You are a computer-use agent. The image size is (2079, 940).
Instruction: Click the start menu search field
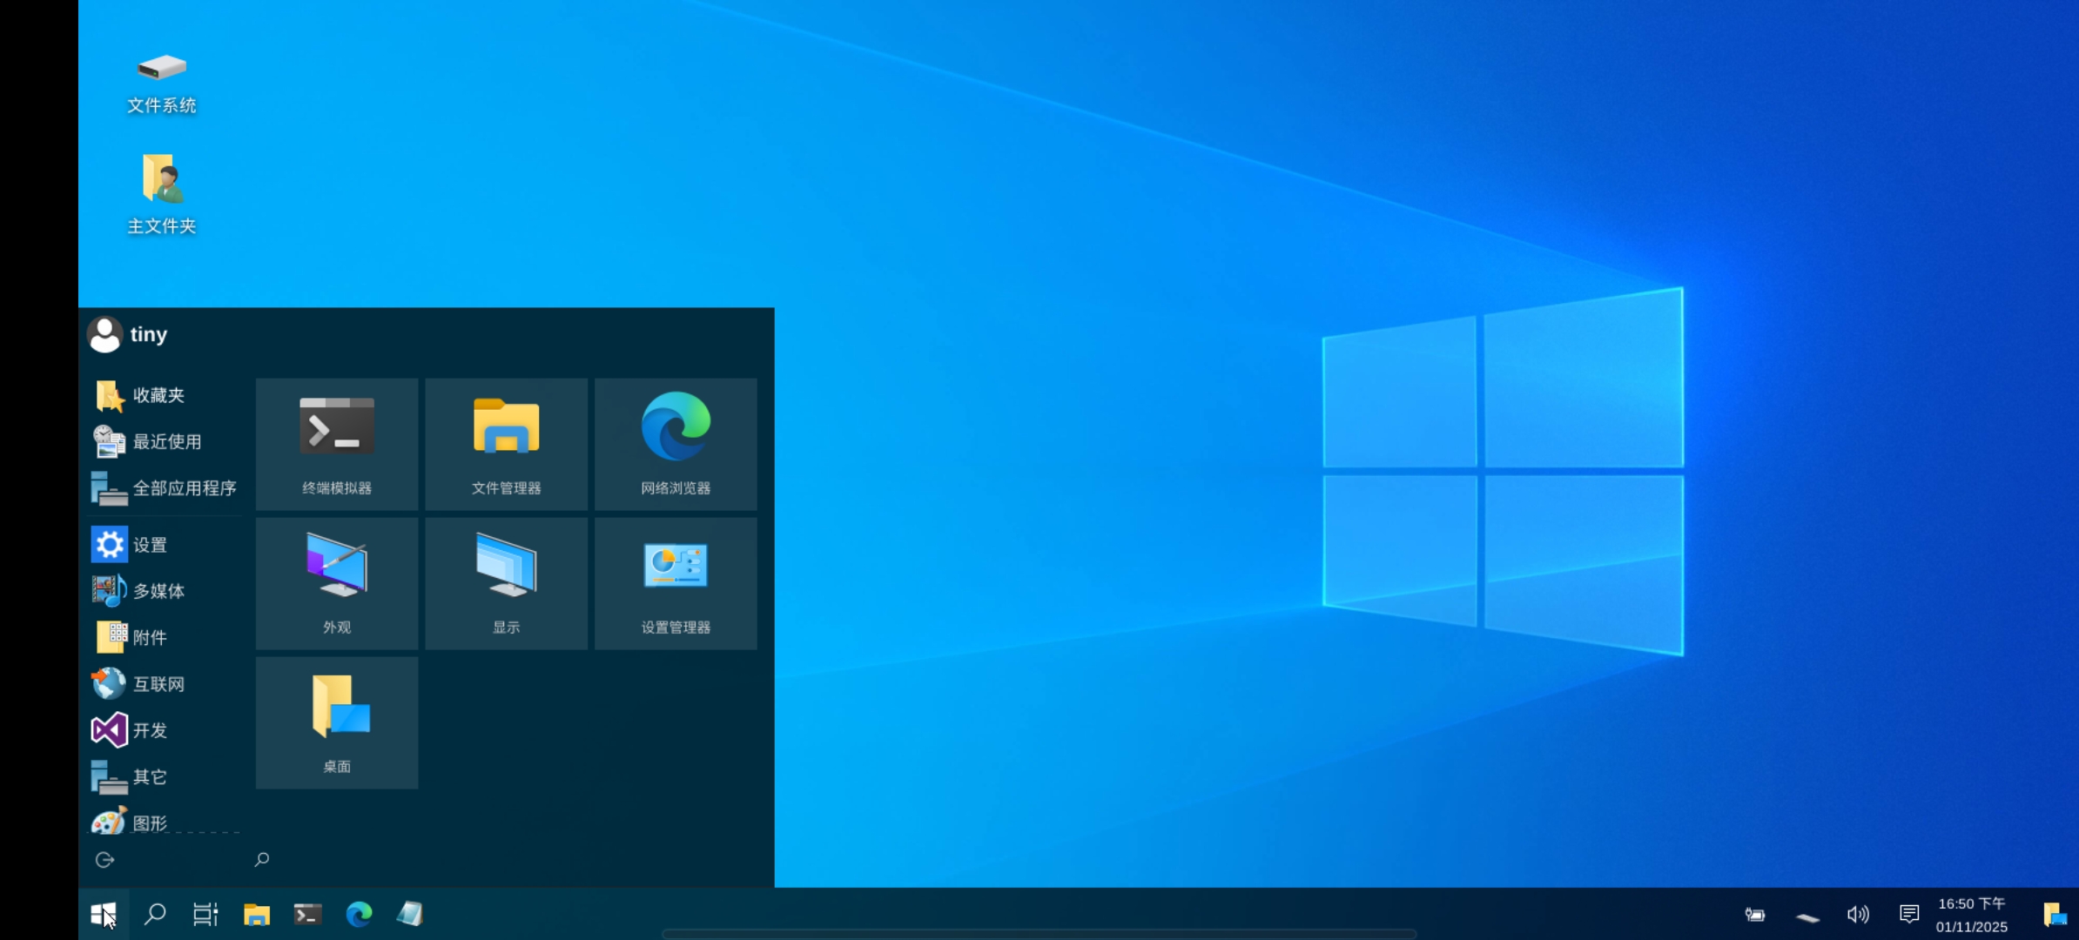coord(505,860)
